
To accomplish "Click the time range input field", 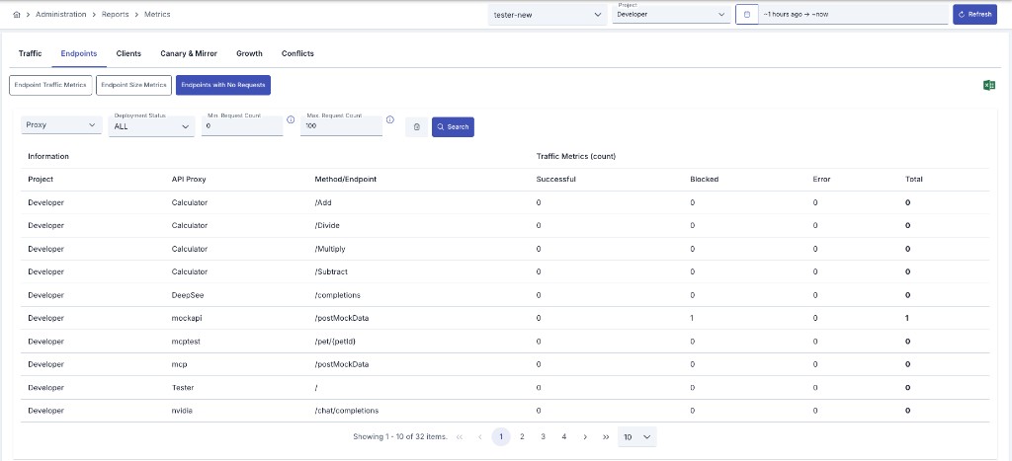I will 853,14.
